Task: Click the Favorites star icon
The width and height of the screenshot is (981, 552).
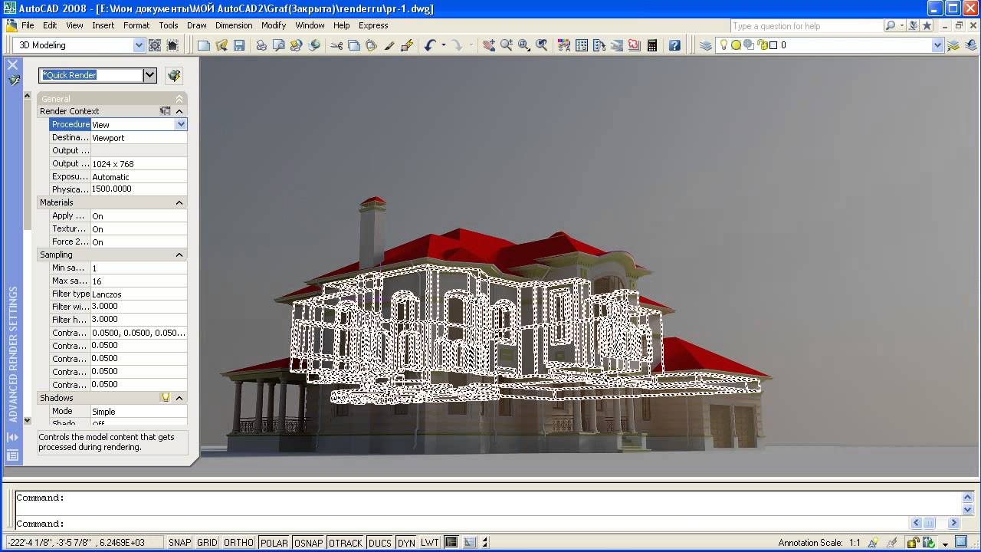Action: (x=927, y=25)
